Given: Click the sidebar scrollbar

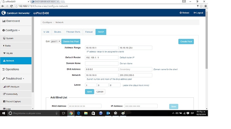Looking at the screenshot, I should tap(33, 54).
